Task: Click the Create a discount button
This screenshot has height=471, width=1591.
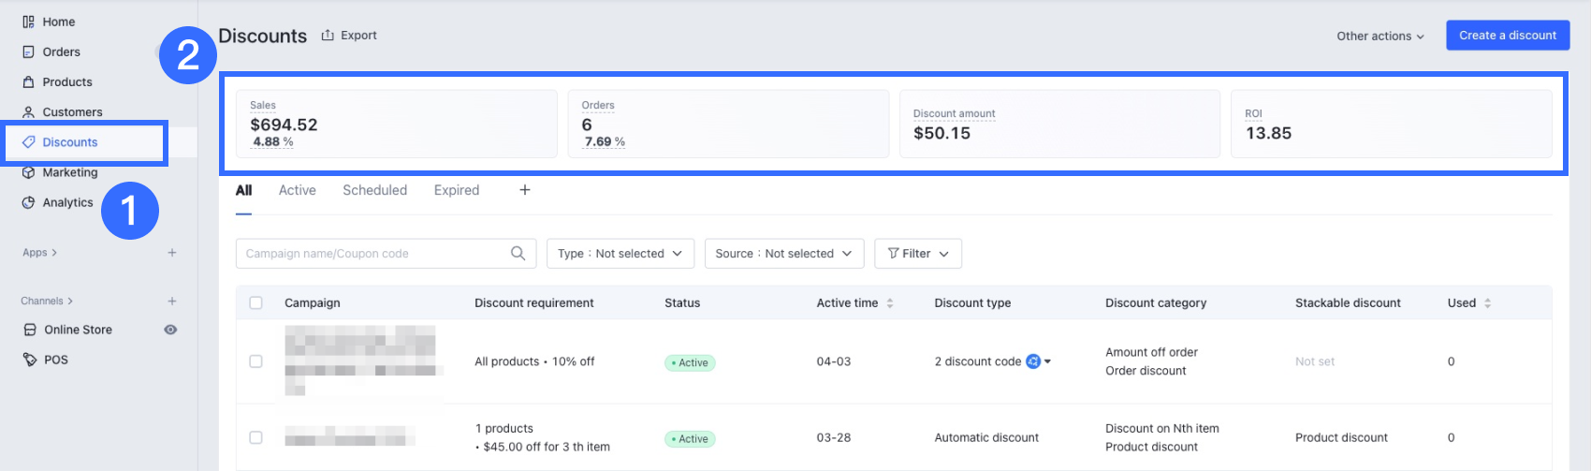Action: tap(1507, 36)
